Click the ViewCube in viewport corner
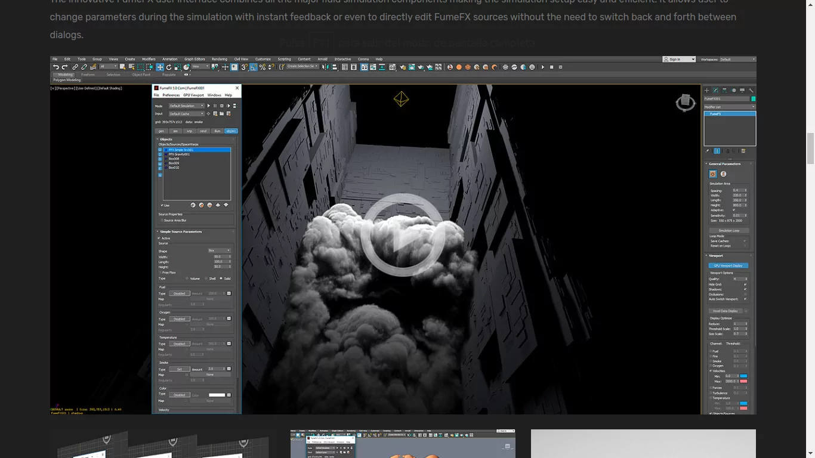This screenshot has height=458, width=815. click(x=686, y=103)
